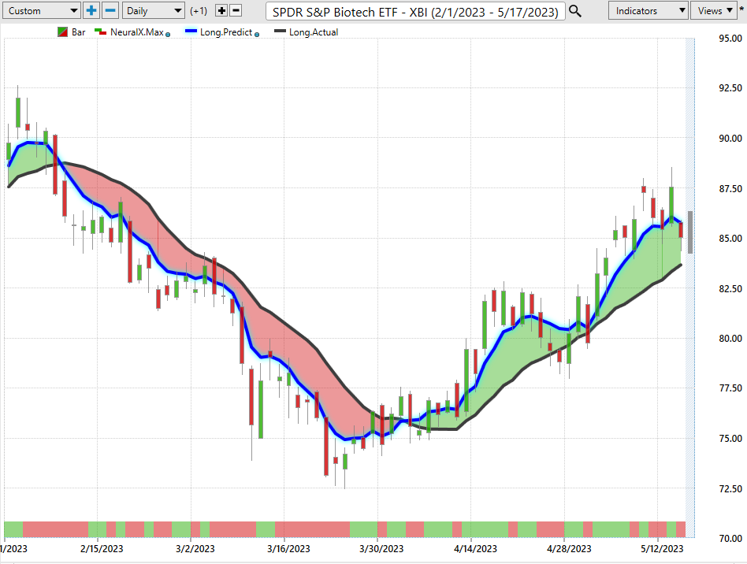Click the Long.Predict legend label
747x564 pixels.
pos(226,32)
